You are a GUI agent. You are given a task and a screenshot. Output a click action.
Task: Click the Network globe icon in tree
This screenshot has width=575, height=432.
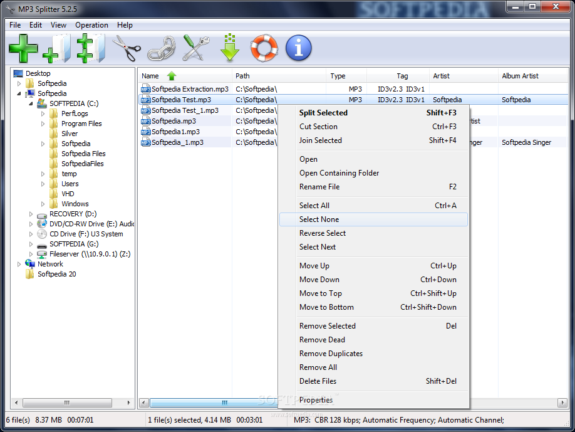click(30, 263)
